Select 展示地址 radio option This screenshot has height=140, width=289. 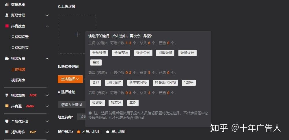coord(108,132)
